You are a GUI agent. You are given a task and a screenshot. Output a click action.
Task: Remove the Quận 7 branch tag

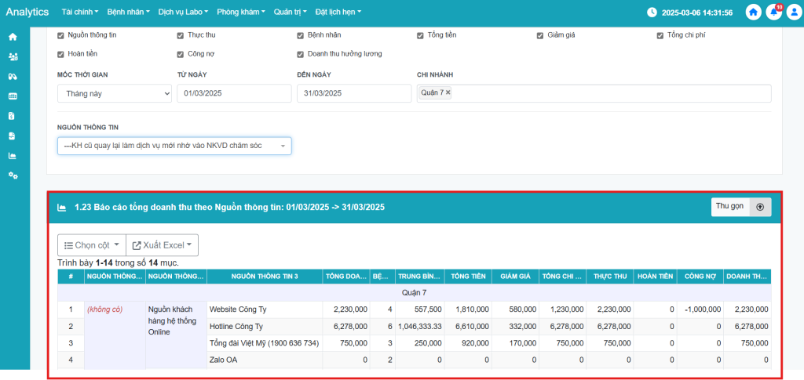[448, 92]
